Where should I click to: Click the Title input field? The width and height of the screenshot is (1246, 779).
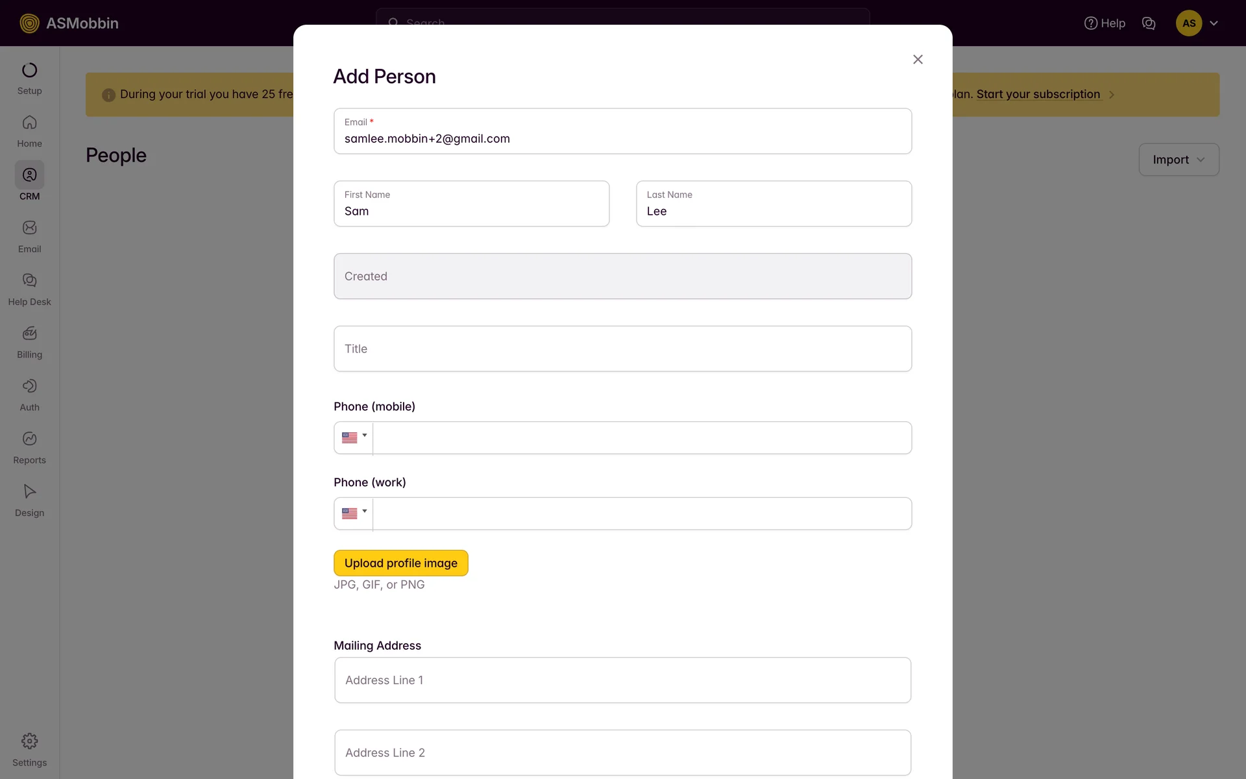tap(622, 349)
